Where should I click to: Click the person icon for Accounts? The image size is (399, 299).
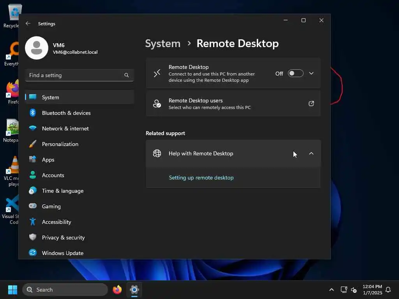click(33, 175)
